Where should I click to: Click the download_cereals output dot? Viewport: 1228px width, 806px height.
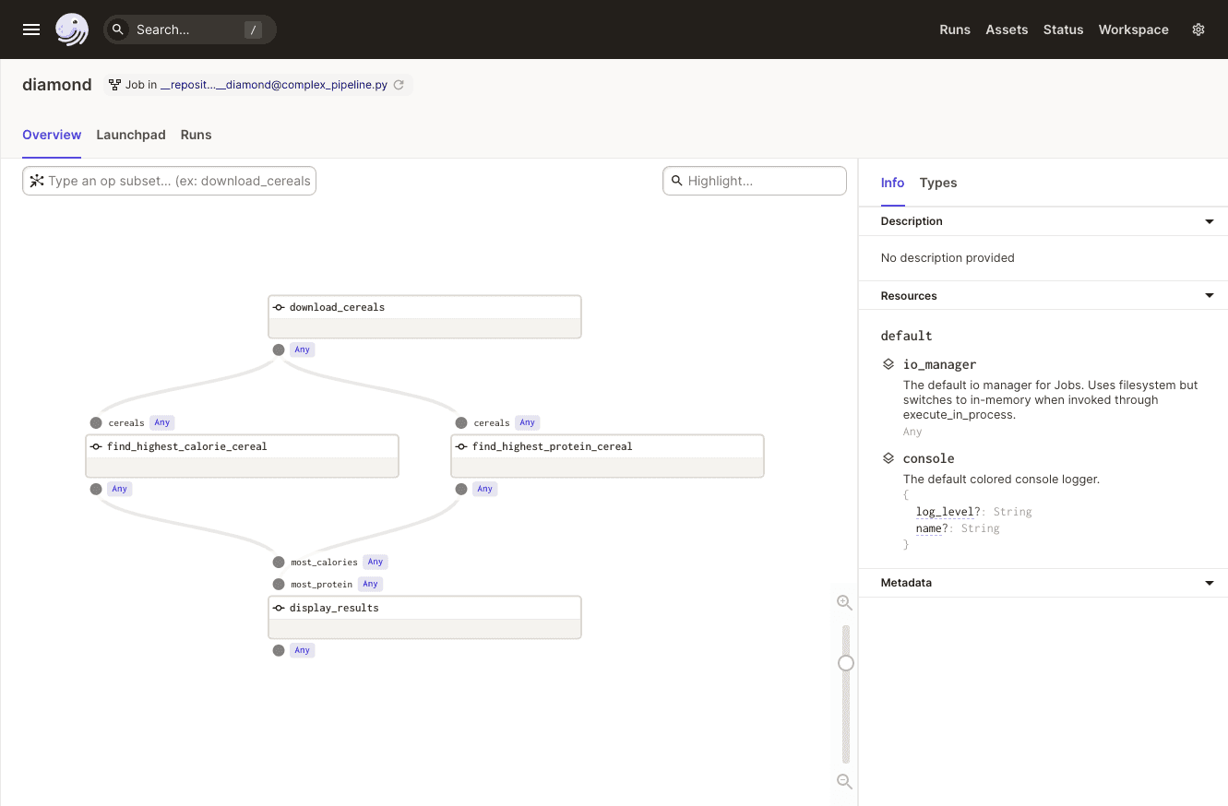coord(279,350)
